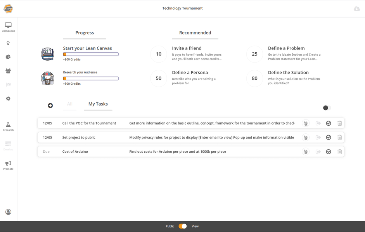
Task: Open the Dashboard from the sidebar
Action: pyautogui.click(x=8, y=26)
